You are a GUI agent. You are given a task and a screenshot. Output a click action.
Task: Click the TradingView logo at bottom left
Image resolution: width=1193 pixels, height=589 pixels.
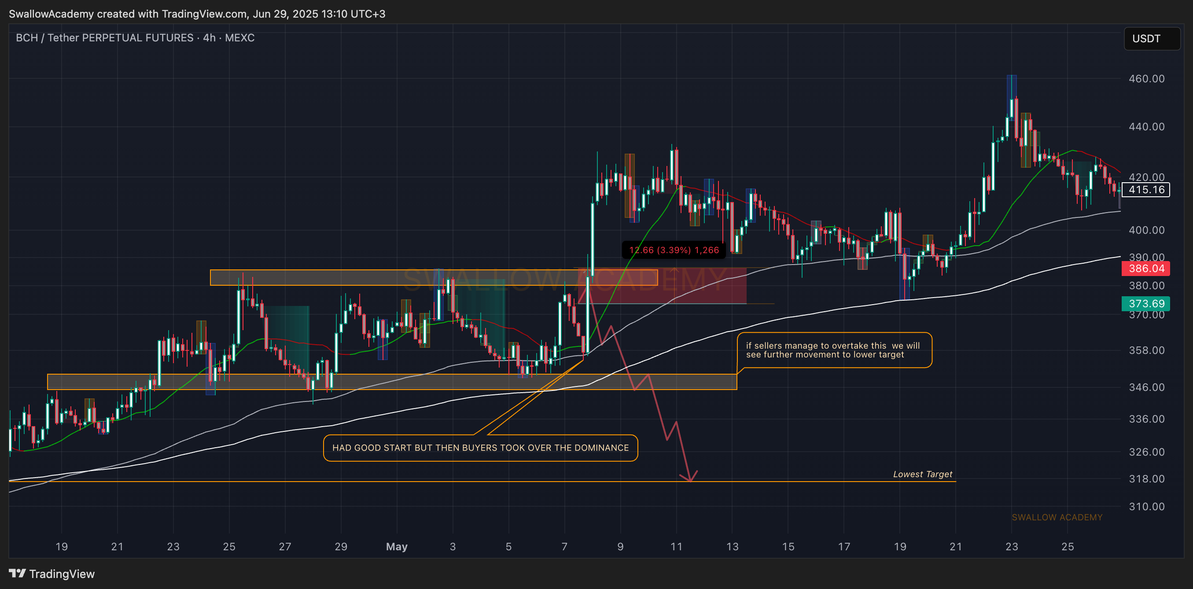tap(52, 574)
